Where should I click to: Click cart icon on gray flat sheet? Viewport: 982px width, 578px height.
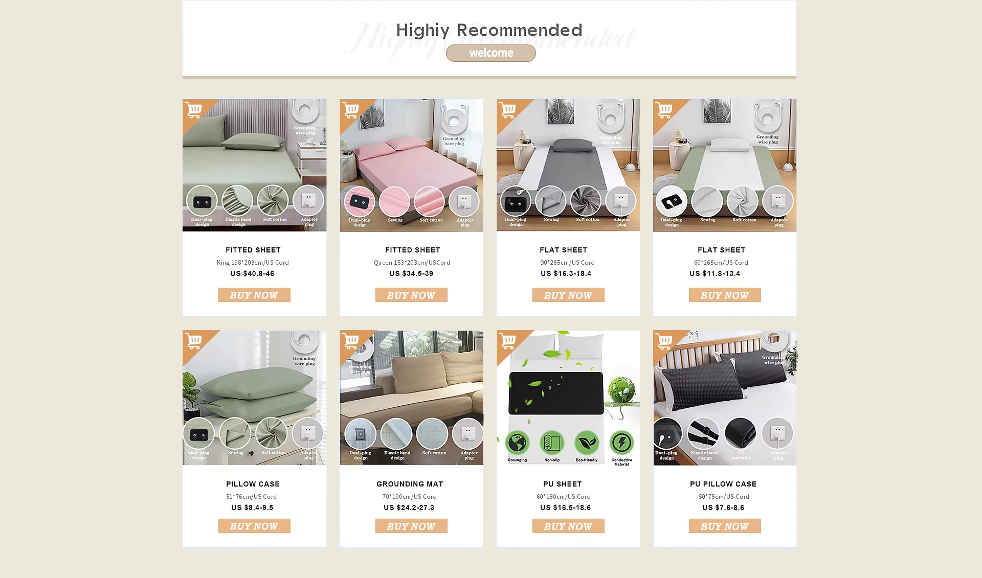tap(508, 110)
